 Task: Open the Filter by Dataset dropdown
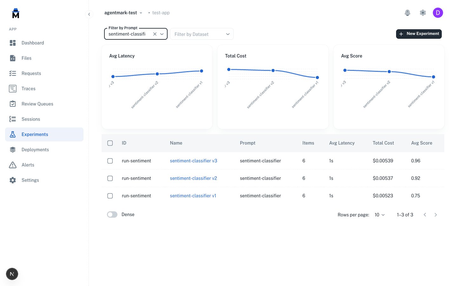[202, 34]
